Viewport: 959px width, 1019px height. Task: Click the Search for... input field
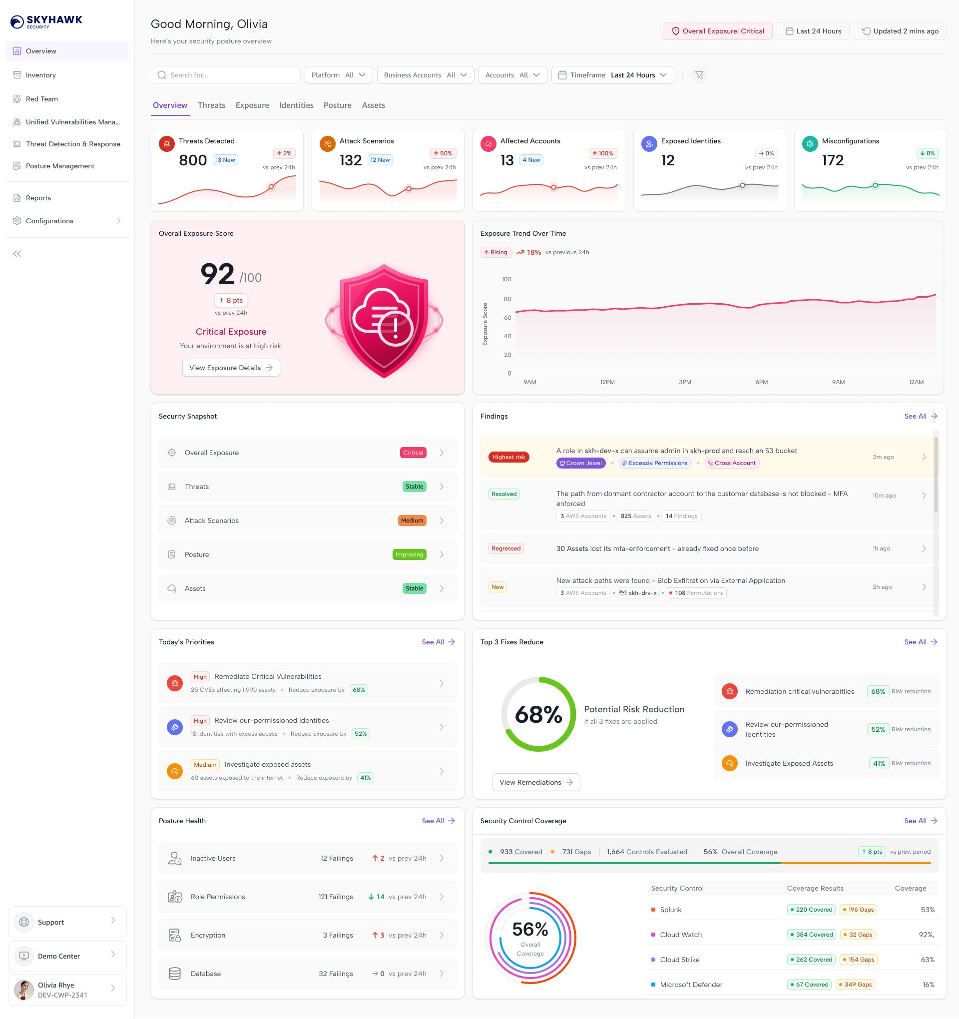point(226,75)
